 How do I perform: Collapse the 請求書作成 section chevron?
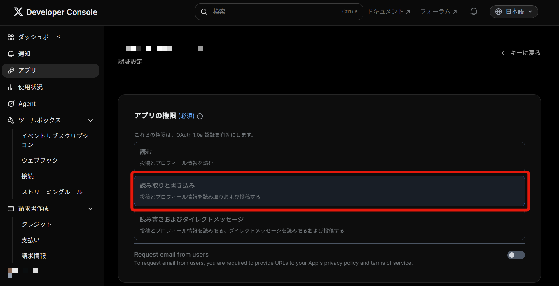pyautogui.click(x=90, y=209)
